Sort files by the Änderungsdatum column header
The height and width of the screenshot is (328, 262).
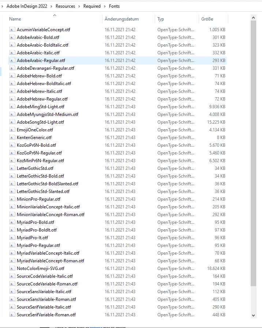(x=121, y=19)
